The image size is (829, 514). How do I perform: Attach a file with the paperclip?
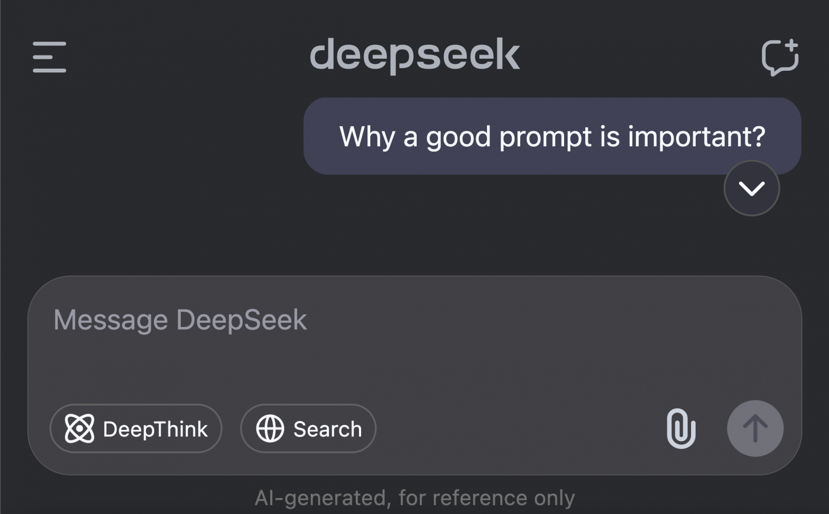tap(681, 428)
